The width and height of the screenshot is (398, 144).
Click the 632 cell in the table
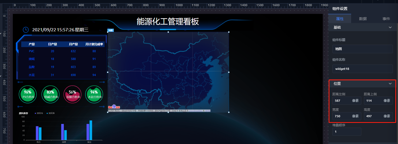(x=73, y=51)
